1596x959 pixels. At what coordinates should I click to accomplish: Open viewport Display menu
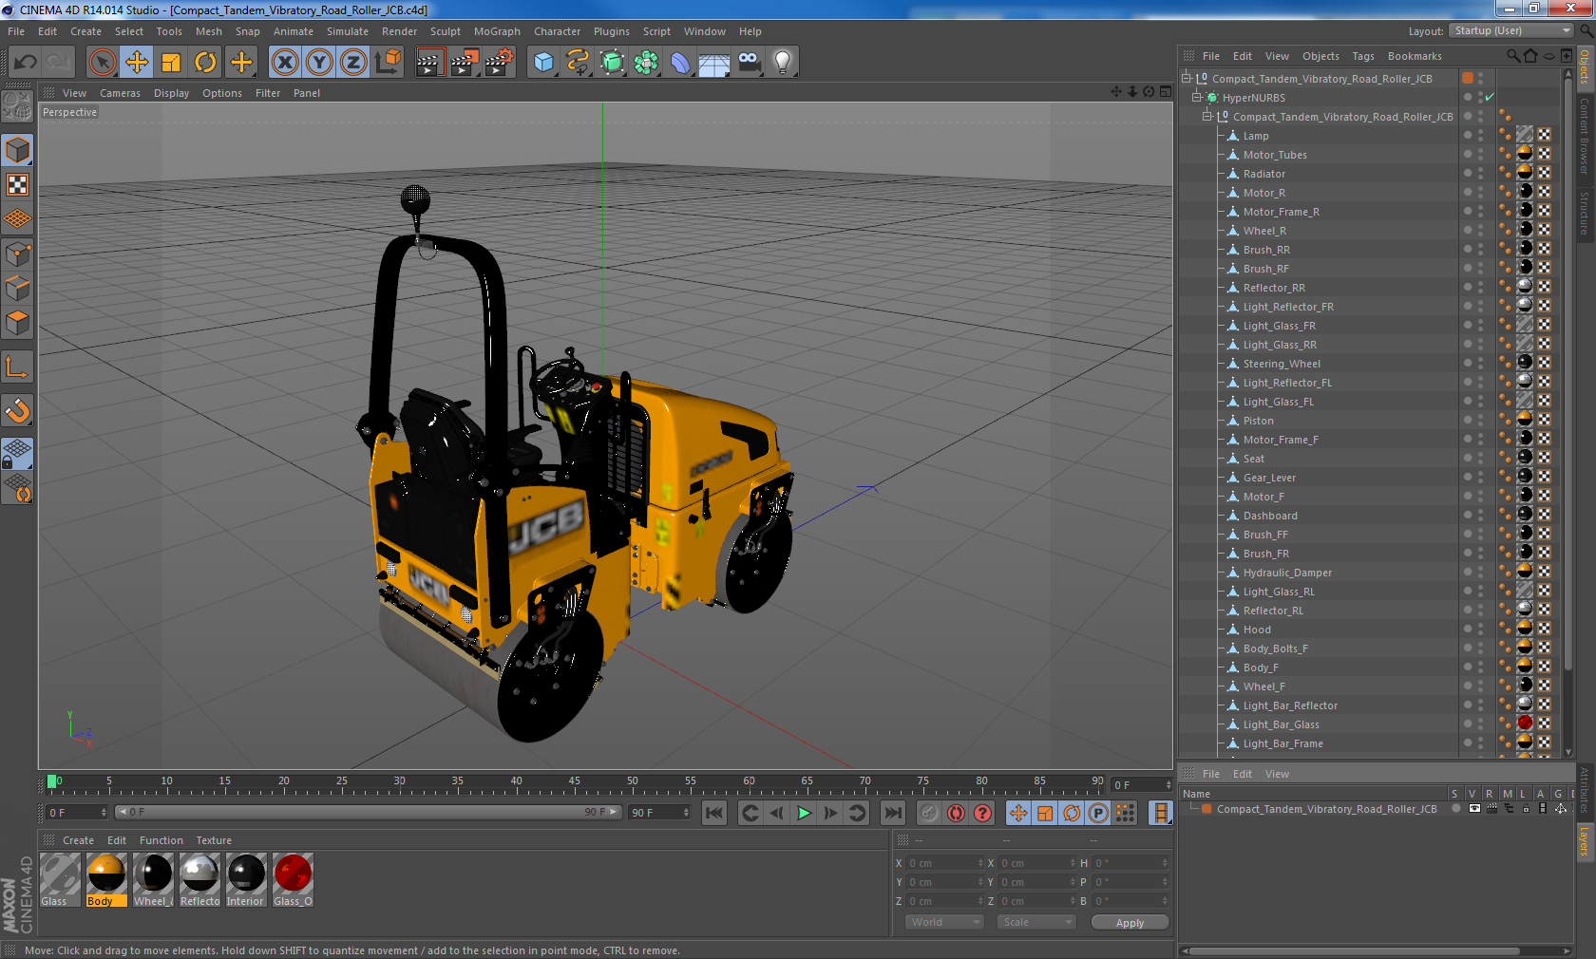click(171, 93)
